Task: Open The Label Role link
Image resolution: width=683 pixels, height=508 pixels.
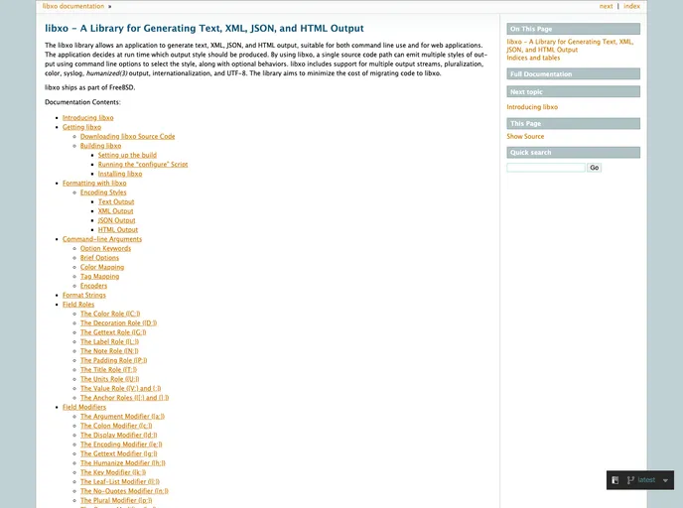Action: pyautogui.click(x=110, y=341)
